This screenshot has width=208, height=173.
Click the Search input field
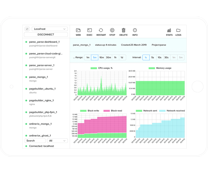pos(35,141)
